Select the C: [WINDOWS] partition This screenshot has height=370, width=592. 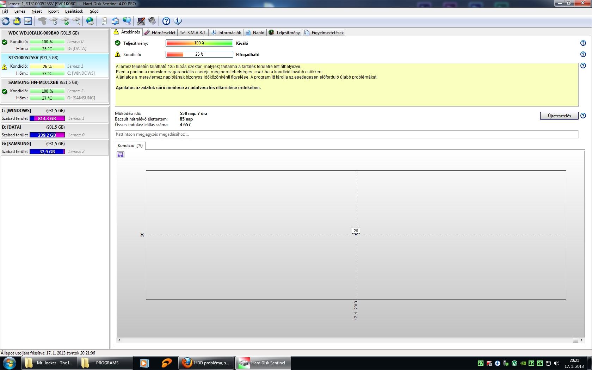click(x=55, y=114)
